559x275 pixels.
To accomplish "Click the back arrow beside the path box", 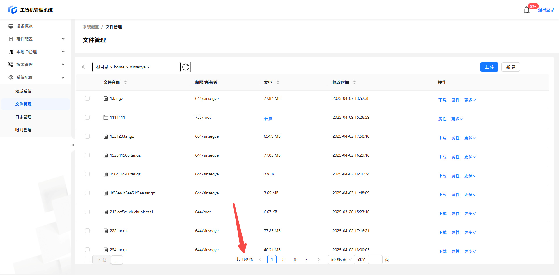I will click(x=84, y=67).
